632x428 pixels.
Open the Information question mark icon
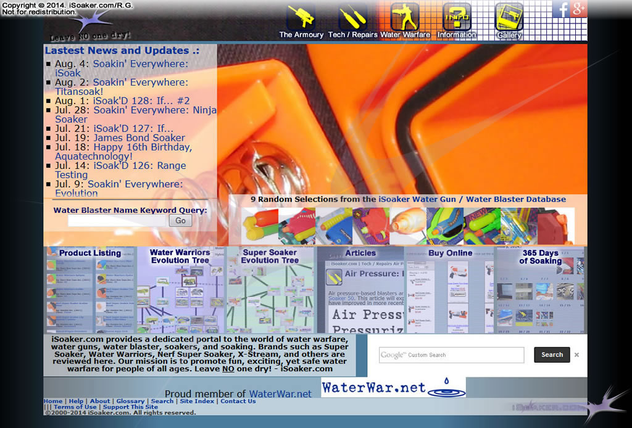(x=457, y=17)
